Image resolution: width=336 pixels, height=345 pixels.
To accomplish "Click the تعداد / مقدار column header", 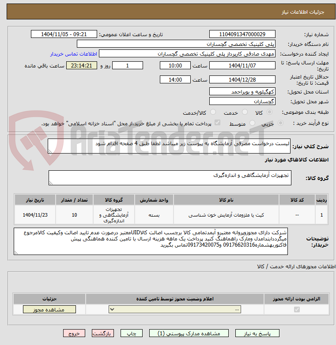I will pos(75,200).
